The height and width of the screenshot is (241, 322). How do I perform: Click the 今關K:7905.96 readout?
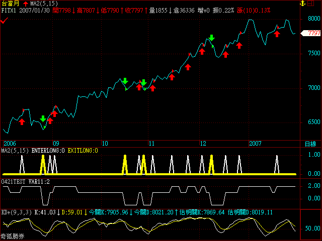[109, 212]
